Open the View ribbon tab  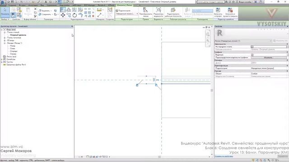click(x=42, y=5)
